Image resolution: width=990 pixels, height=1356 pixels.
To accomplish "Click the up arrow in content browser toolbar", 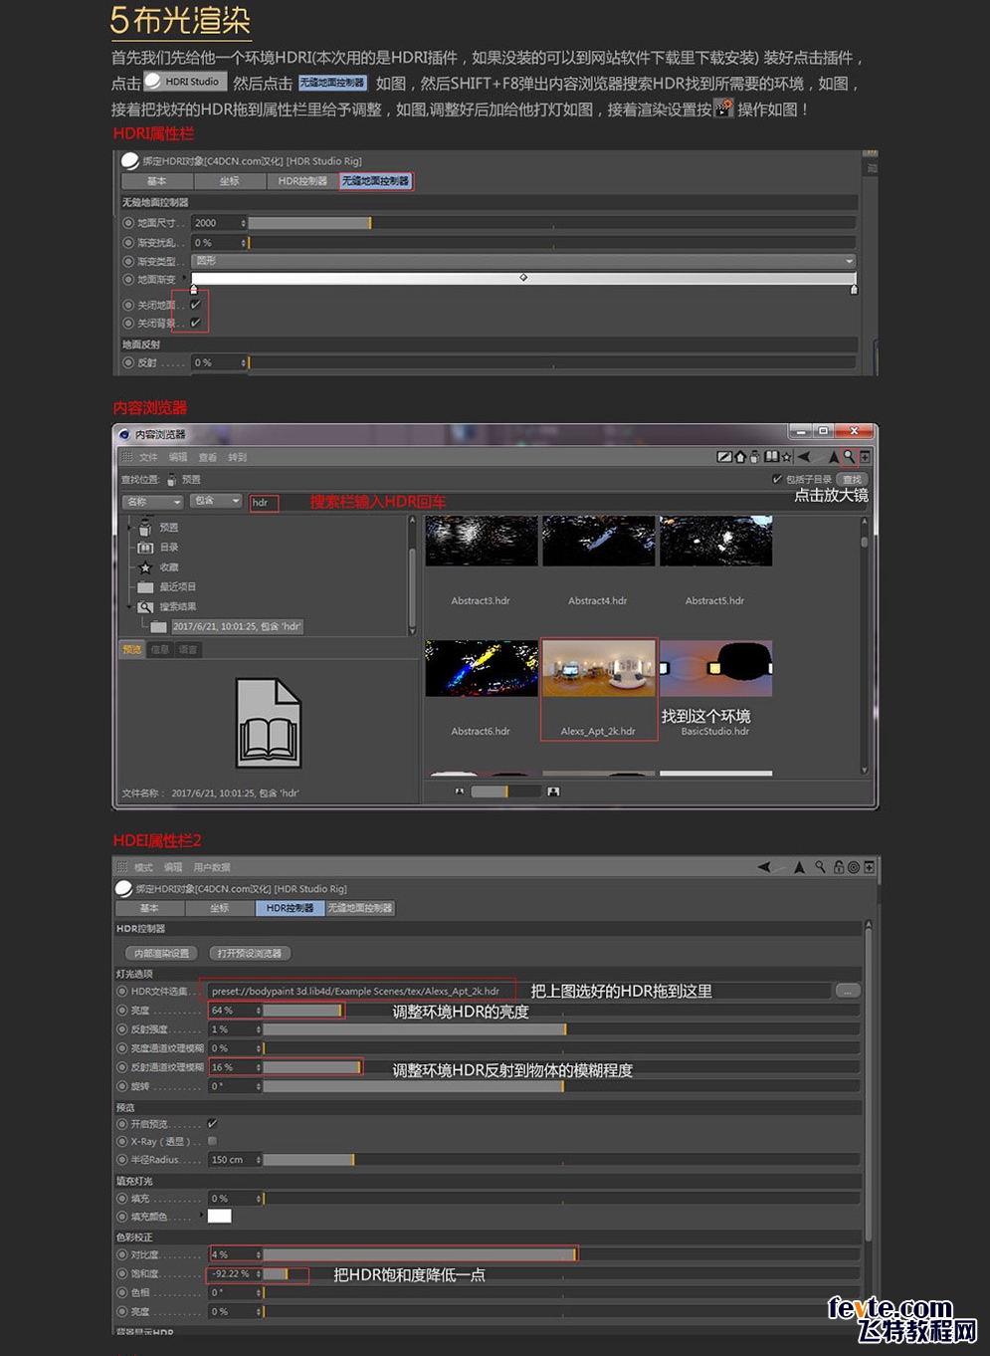I will (x=833, y=457).
